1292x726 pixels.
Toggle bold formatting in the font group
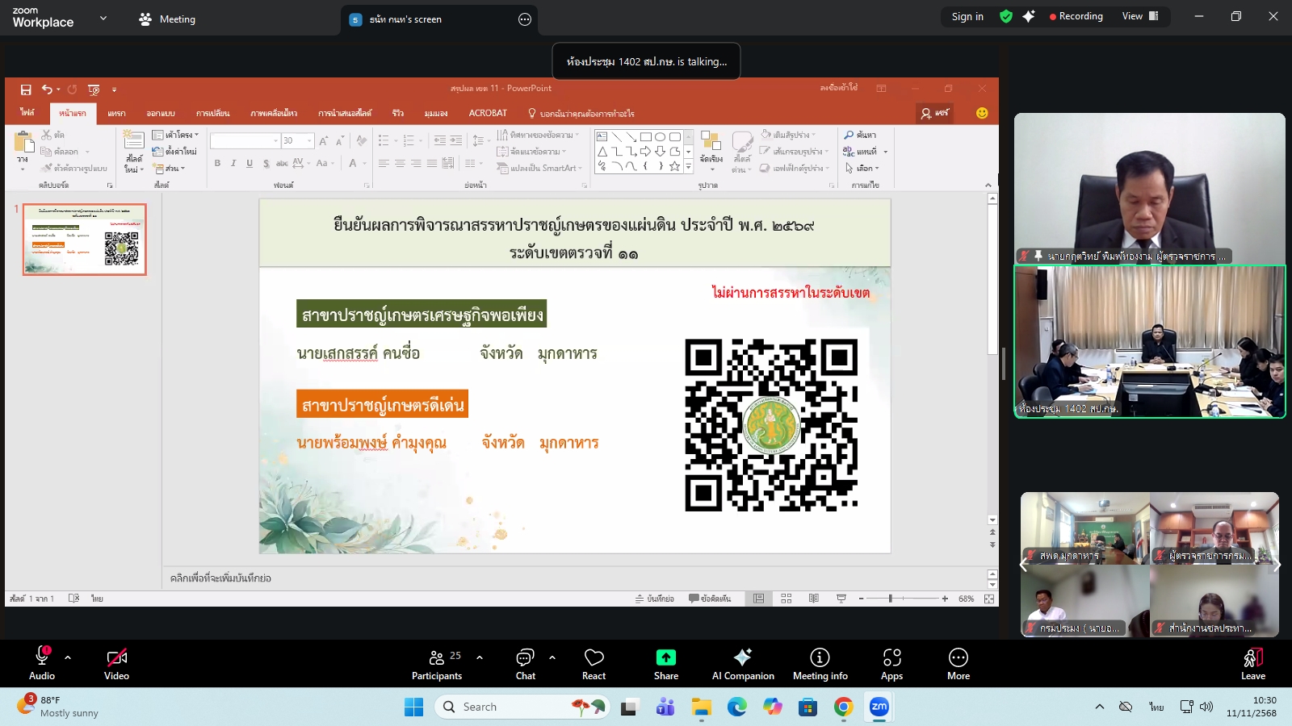coord(218,164)
